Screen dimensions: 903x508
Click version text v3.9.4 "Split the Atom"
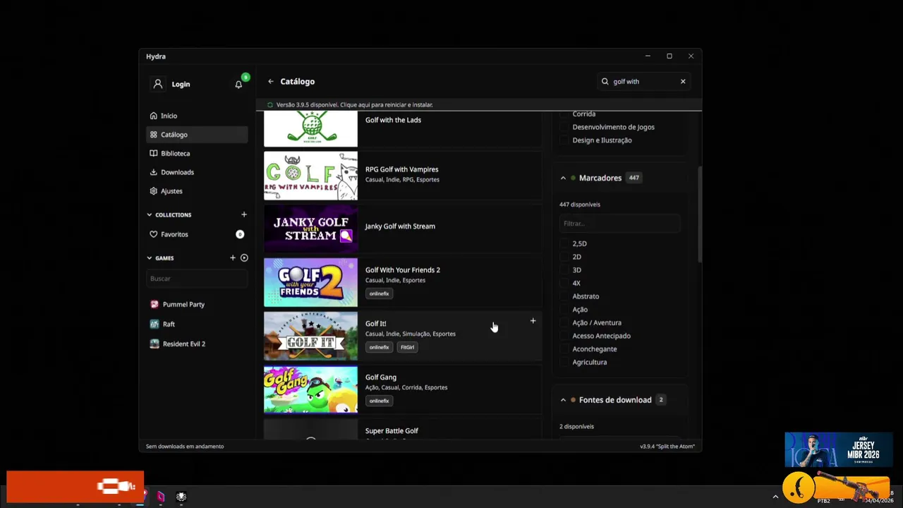[667, 446]
